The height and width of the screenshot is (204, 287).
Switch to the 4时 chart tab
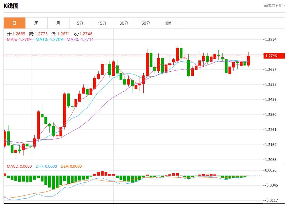168,23
